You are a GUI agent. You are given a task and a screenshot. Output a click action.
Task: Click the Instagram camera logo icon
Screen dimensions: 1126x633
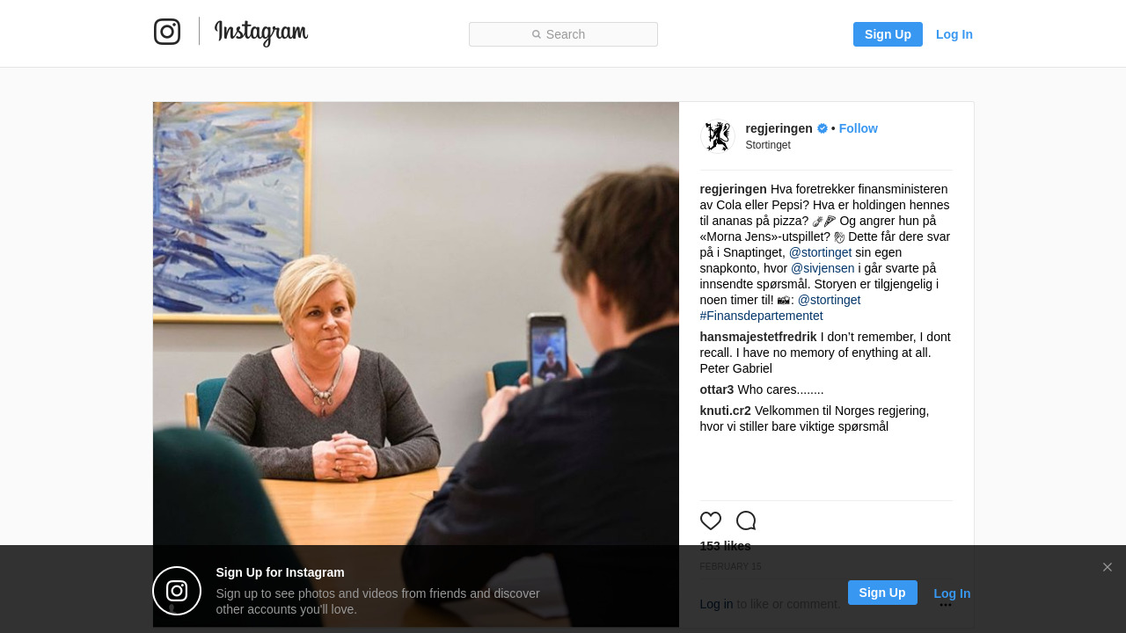(x=167, y=32)
